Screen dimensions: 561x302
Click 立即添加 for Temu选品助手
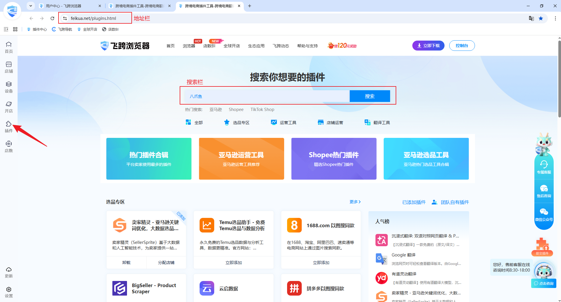click(x=234, y=263)
